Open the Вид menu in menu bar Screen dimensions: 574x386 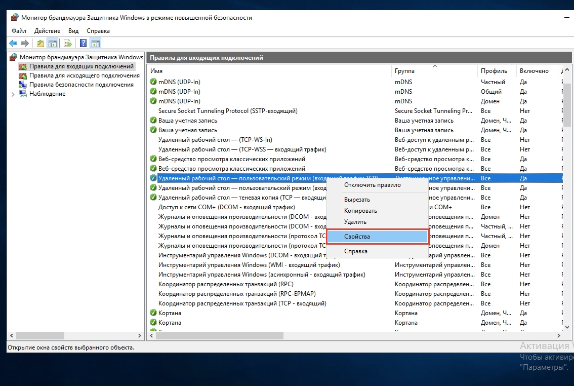pyautogui.click(x=73, y=31)
